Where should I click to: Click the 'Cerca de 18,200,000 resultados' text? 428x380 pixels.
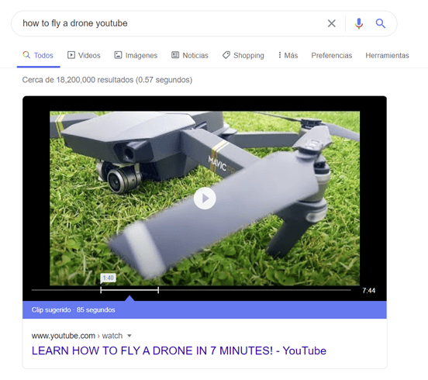point(107,80)
